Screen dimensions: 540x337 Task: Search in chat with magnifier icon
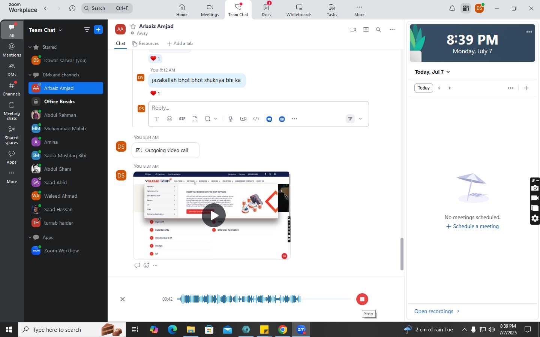(378, 30)
